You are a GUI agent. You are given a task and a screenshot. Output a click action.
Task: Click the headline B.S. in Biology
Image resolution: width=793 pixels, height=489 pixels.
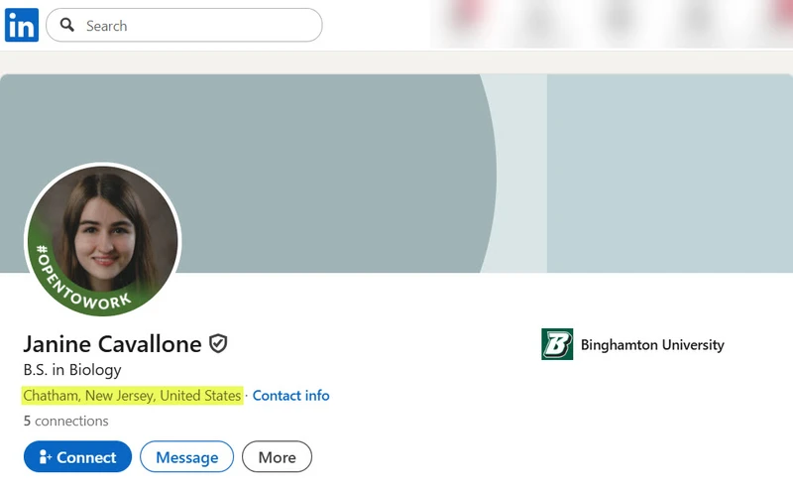[x=72, y=370]
